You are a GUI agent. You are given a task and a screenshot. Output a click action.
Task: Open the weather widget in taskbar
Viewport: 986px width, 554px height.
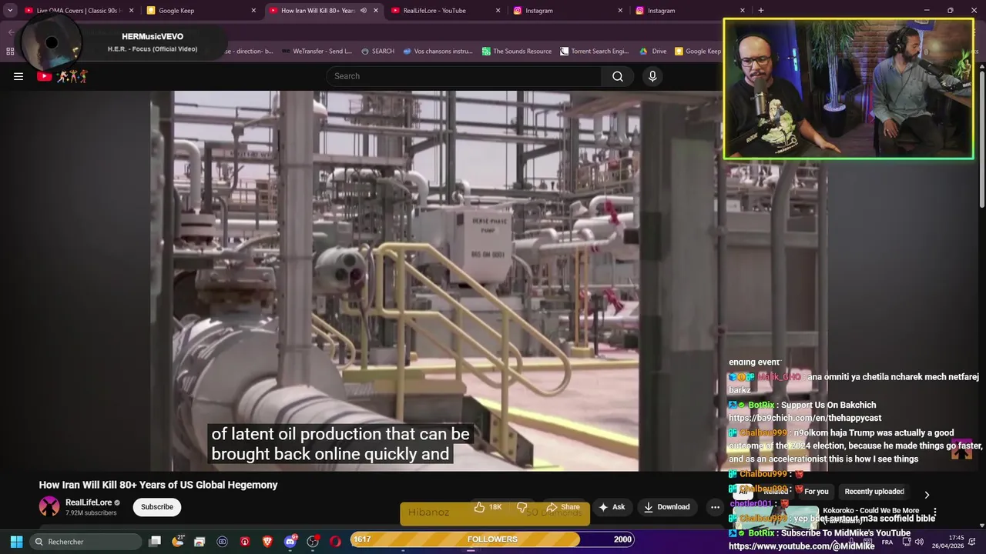click(178, 541)
